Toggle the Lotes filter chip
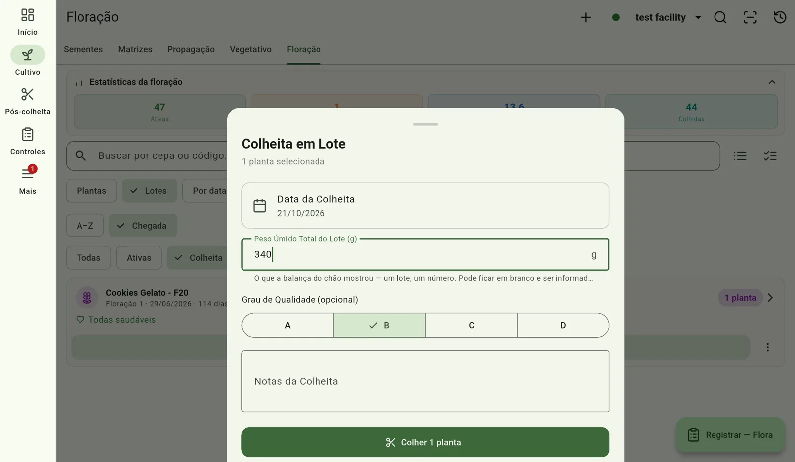Screen dimensions: 795x462 [x=150, y=191]
